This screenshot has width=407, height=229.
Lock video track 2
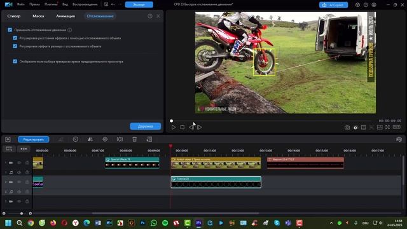(27, 183)
